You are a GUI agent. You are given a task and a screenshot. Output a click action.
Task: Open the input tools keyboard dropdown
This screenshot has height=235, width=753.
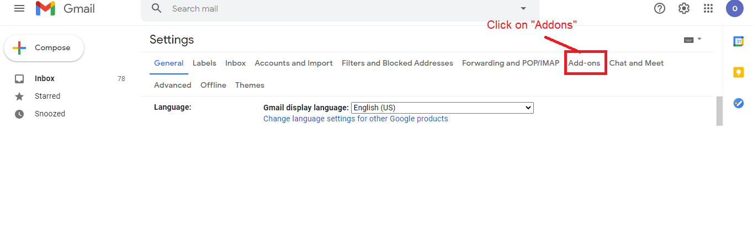[693, 40]
